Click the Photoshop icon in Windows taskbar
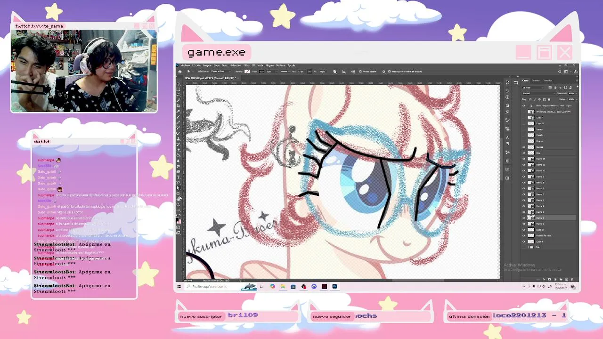603x339 pixels. (x=334, y=286)
